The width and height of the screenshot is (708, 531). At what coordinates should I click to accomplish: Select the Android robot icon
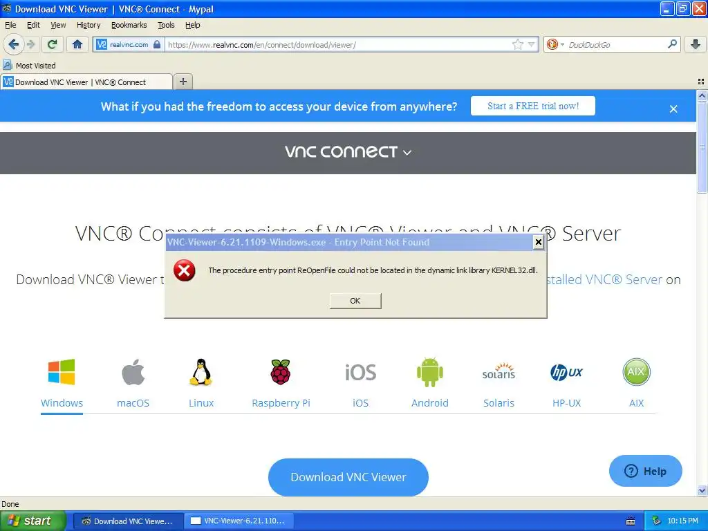click(x=430, y=372)
